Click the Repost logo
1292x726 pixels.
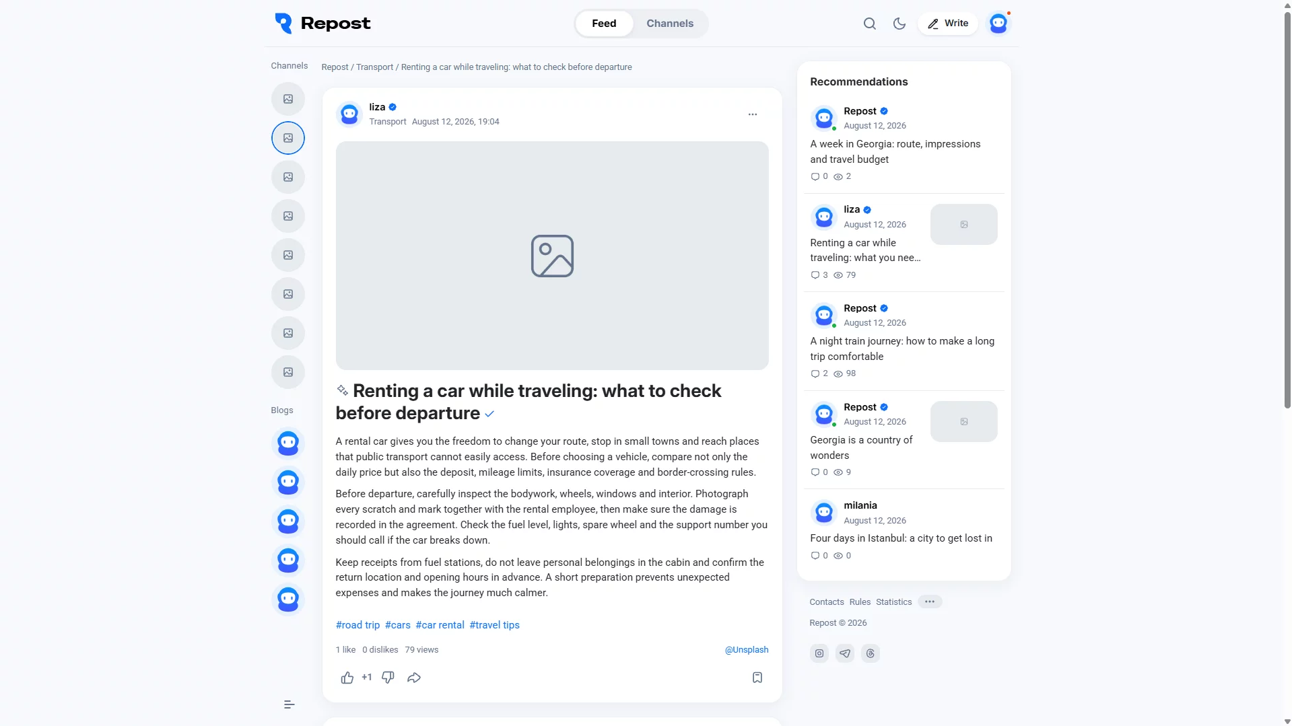point(322,24)
